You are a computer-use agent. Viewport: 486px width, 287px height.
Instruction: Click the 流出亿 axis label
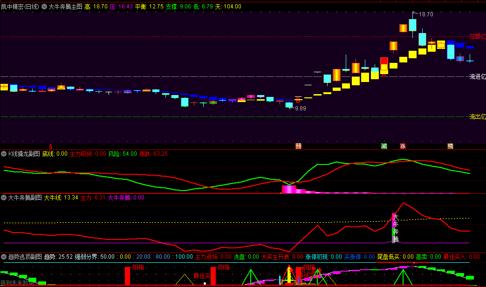tap(478, 116)
